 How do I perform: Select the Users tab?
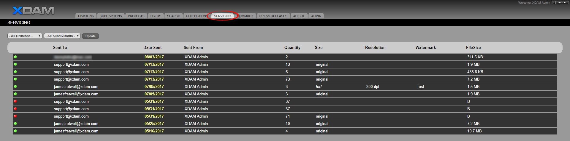156,16
